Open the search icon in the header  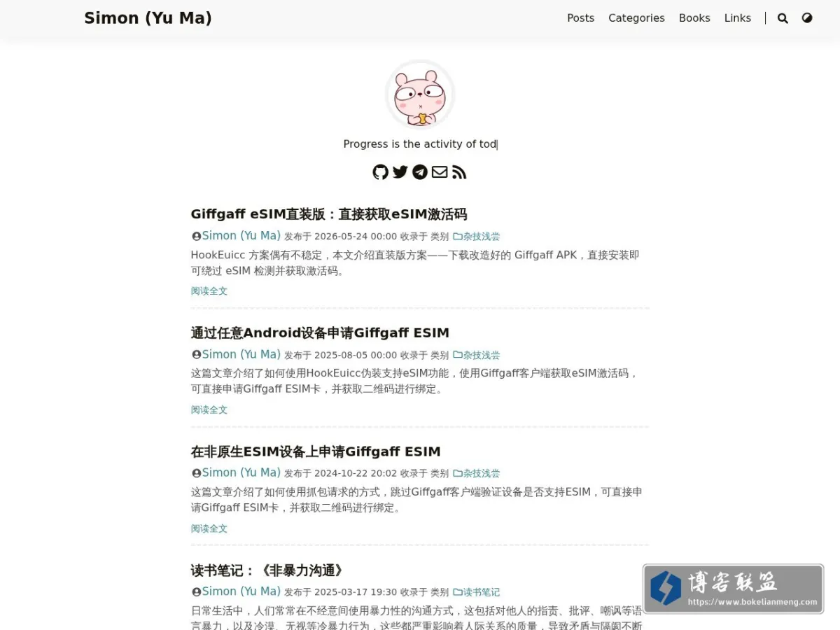[x=783, y=18]
